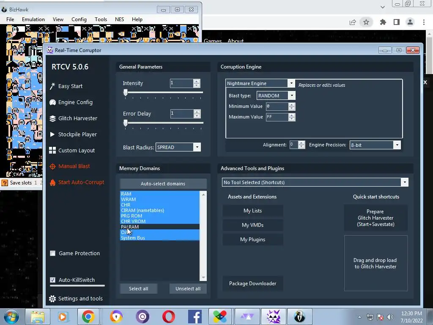Viewport: 433px width, 325px height.
Task: Click Unselect all domains button
Action: [x=188, y=289]
